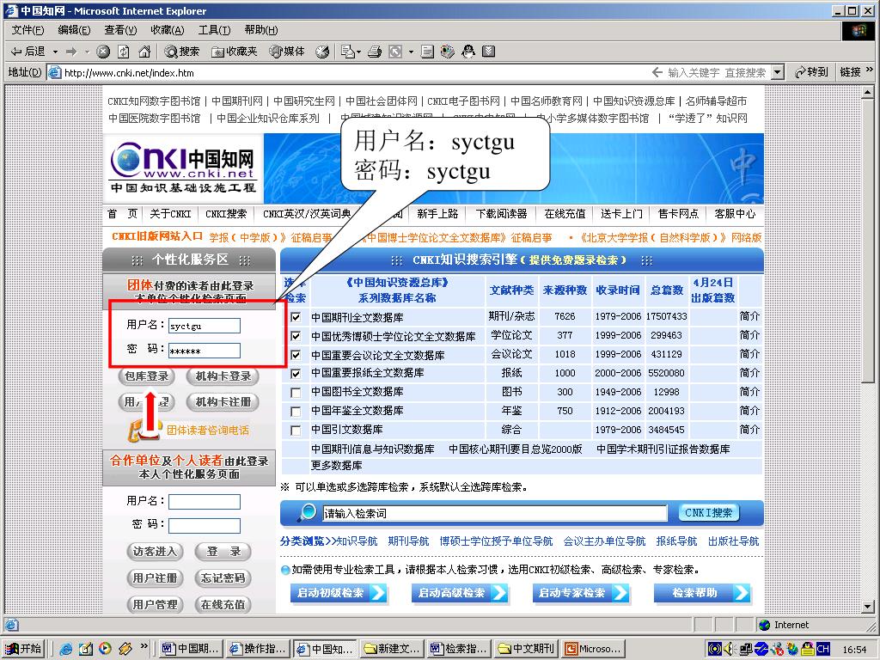Click the 机构卡登录 button
This screenshot has height=660, width=880.
[x=223, y=376]
